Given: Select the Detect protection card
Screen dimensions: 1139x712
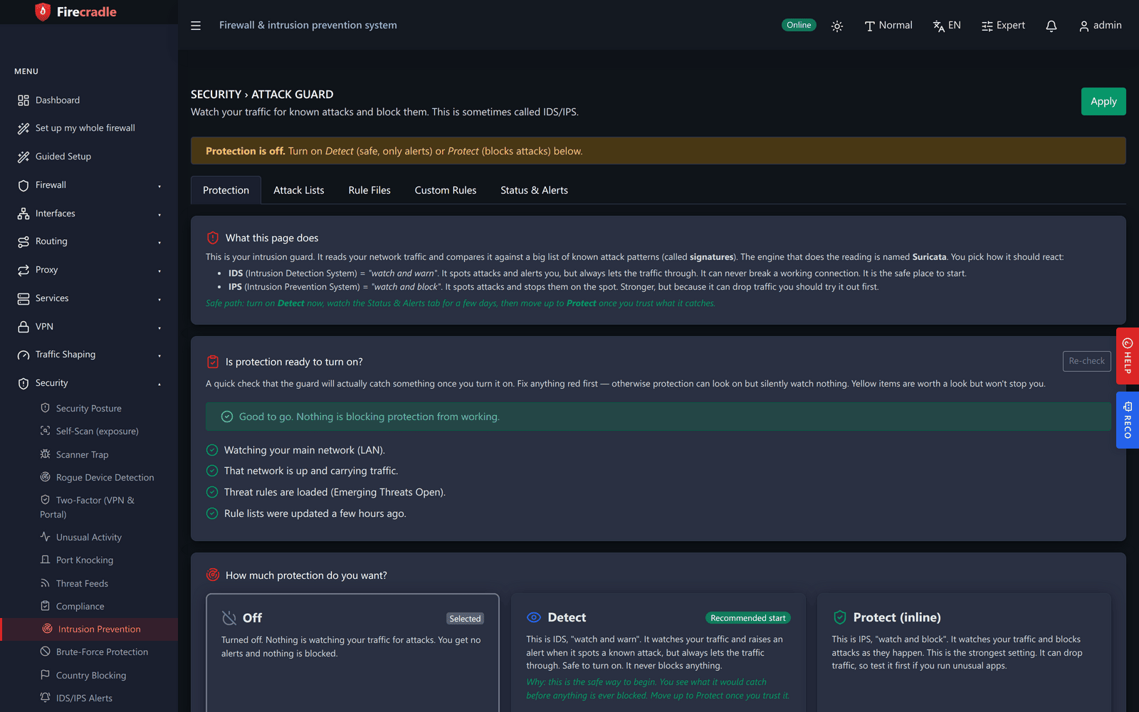Looking at the screenshot, I should click(x=658, y=653).
